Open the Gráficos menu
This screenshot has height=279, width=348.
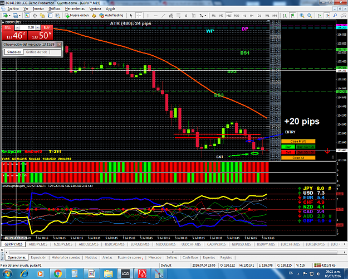click(x=55, y=9)
